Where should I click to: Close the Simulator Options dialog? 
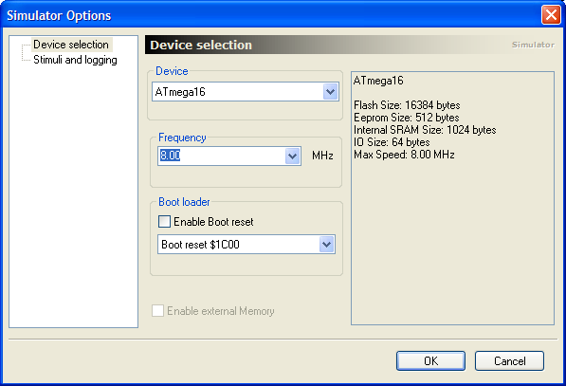point(551,15)
